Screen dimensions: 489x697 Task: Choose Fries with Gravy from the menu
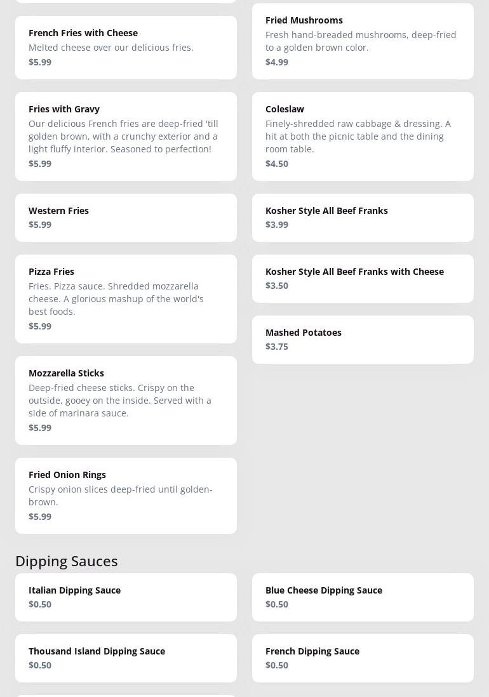(x=126, y=136)
